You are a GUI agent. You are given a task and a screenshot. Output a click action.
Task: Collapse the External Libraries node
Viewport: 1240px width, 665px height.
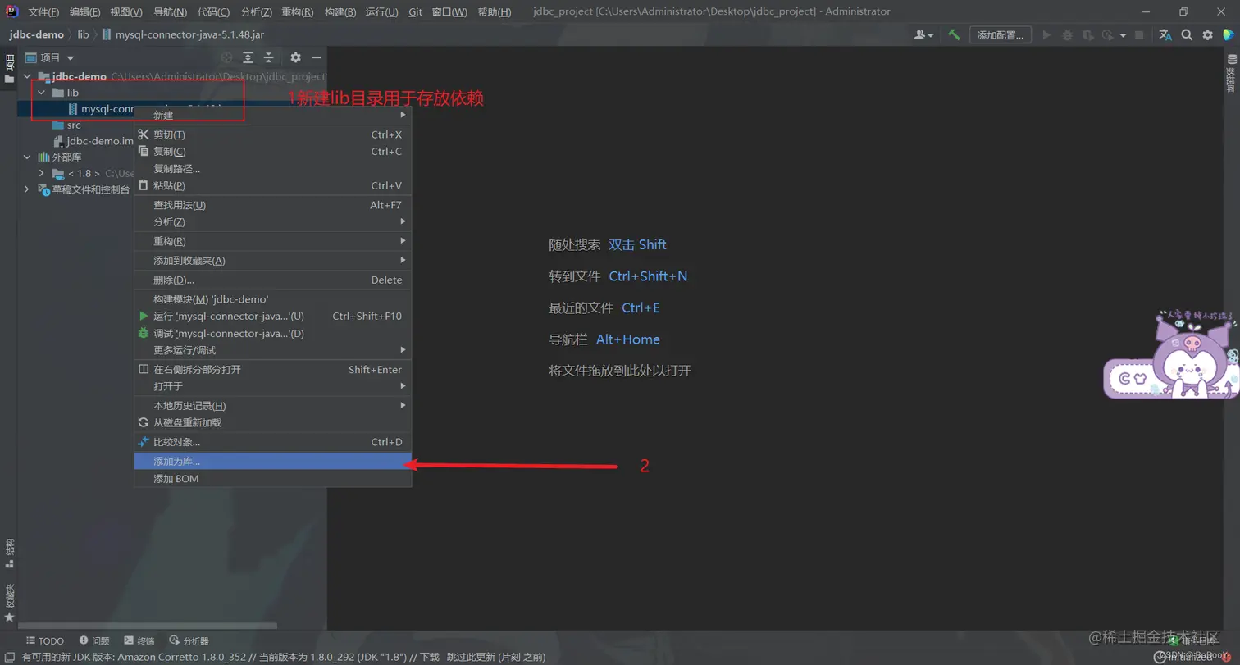point(28,157)
